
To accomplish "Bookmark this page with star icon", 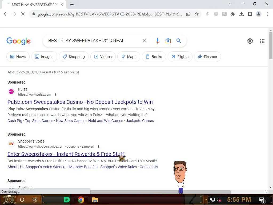I will click(197, 14).
